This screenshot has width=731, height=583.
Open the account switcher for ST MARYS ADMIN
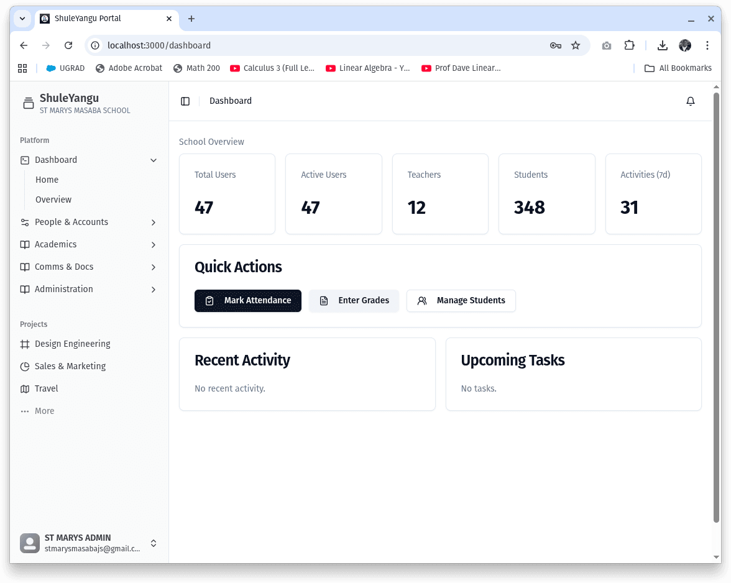pyautogui.click(x=153, y=543)
